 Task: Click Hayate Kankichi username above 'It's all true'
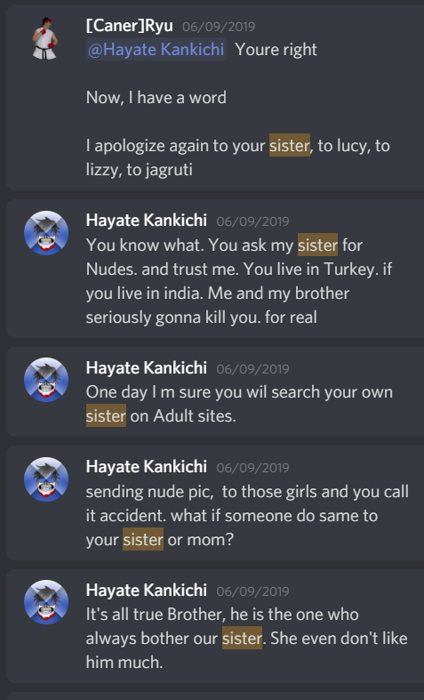tap(147, 591)
